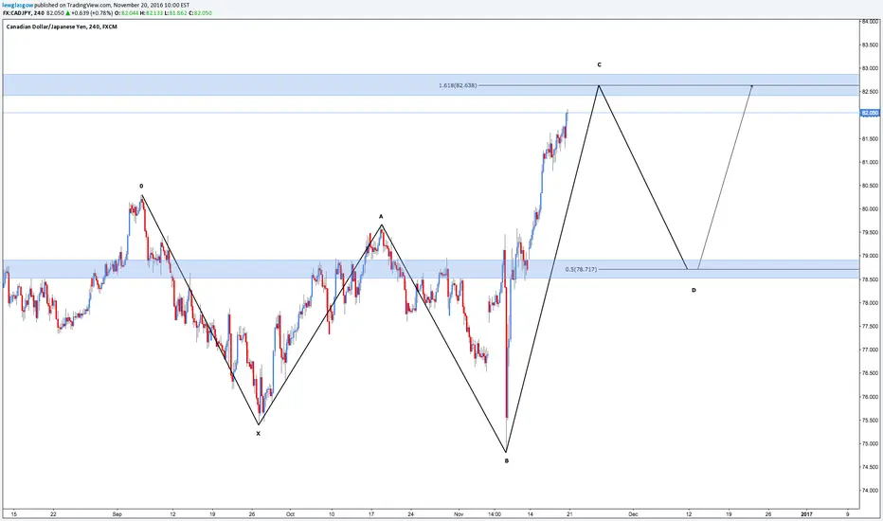This screenshot has height=521, width=883.
Task: Click the 14:00 time axis label
Action: click(495, 513)
